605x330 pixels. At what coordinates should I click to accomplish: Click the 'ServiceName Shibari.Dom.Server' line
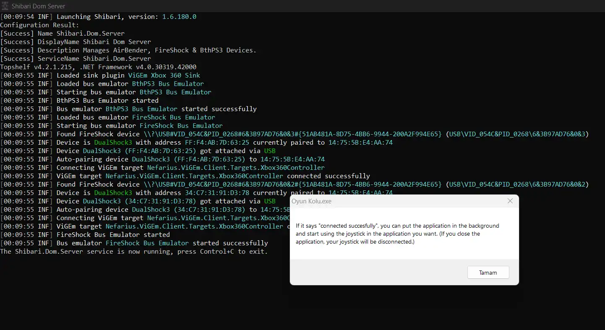[76, 59]
